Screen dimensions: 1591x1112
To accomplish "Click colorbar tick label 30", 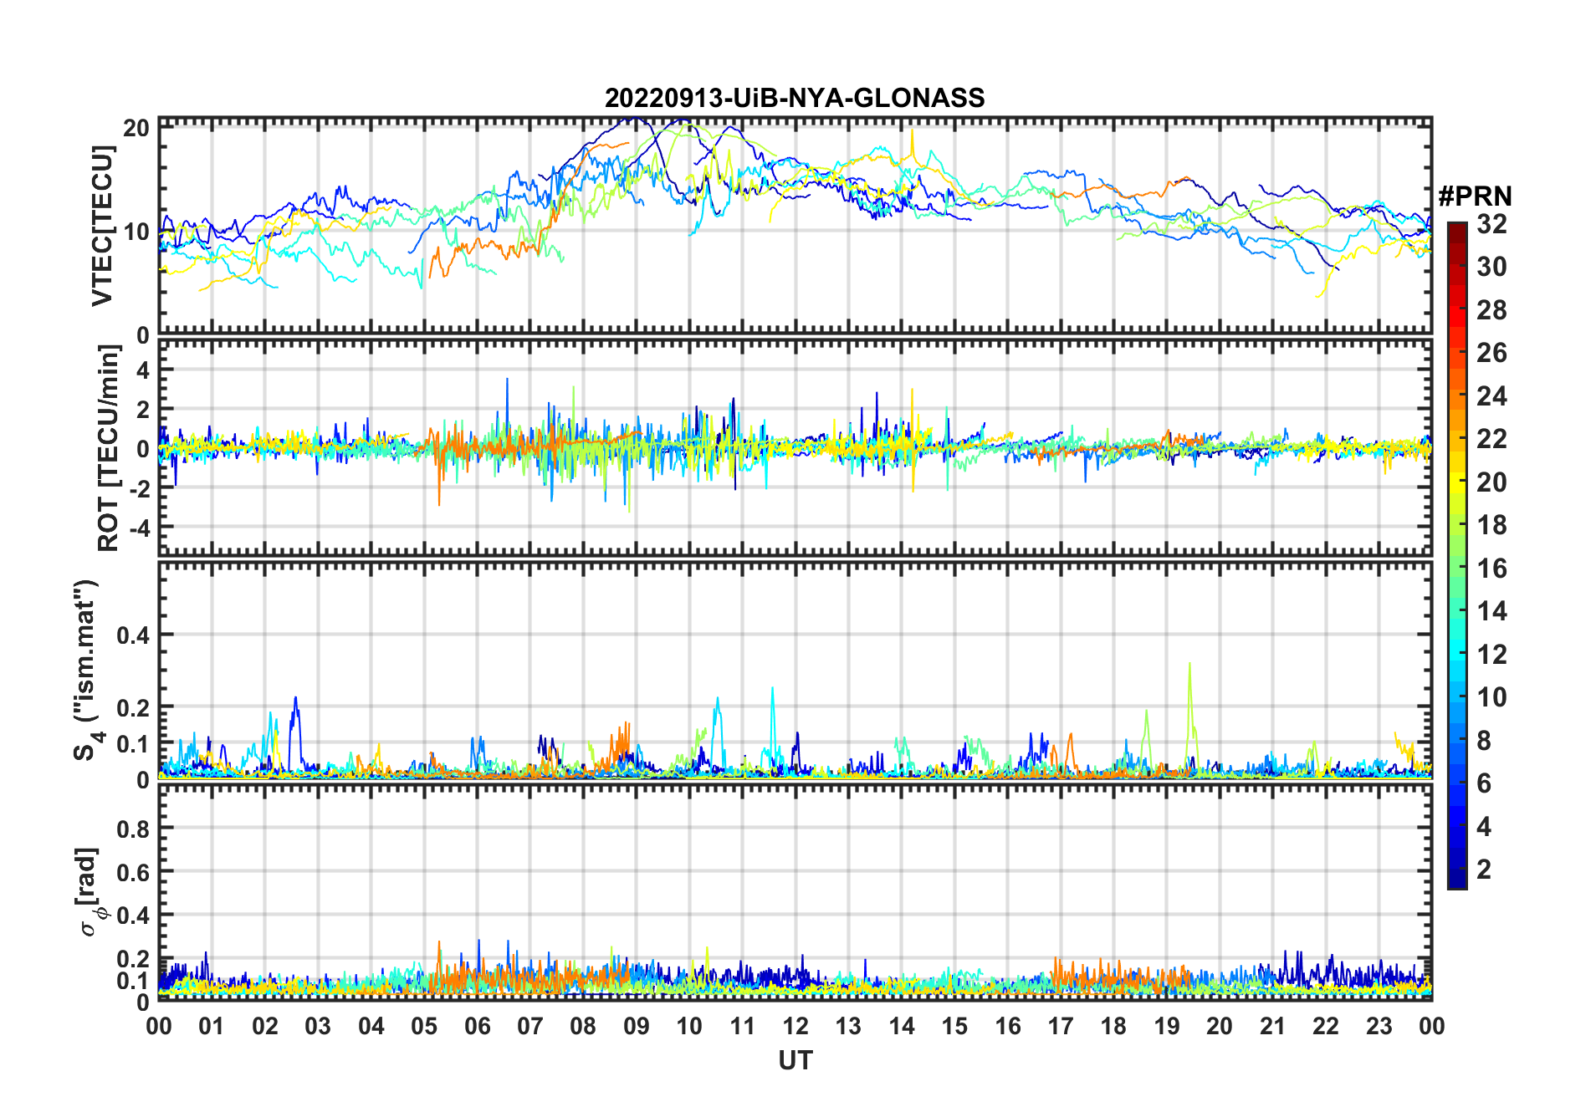I will point(1491,267).
